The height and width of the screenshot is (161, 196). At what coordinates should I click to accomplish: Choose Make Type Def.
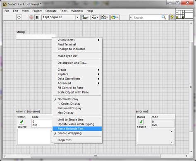click(77, 56)
